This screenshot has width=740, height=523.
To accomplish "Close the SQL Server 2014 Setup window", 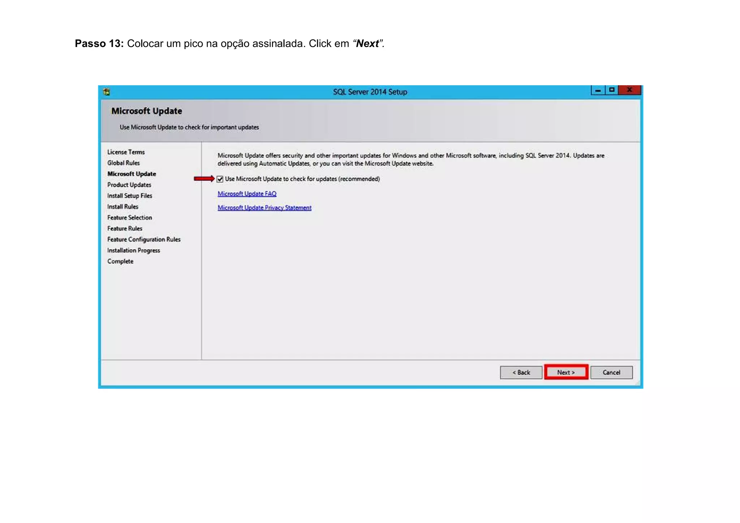I will pos(629,90).
